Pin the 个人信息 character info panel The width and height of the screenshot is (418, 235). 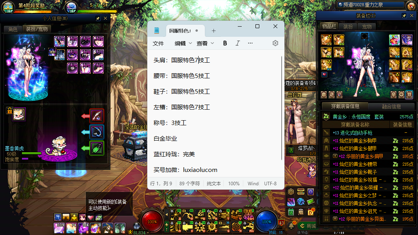tap(98, 18)
